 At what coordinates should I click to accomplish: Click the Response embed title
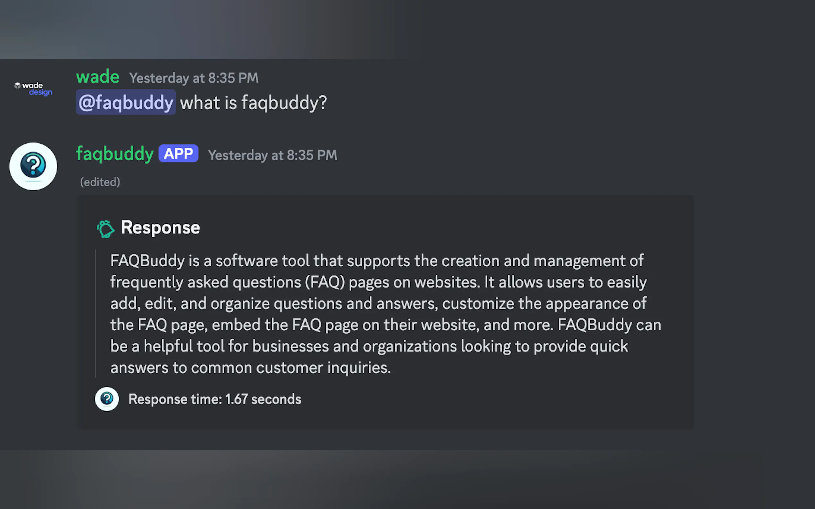click(x=160, y=228)
